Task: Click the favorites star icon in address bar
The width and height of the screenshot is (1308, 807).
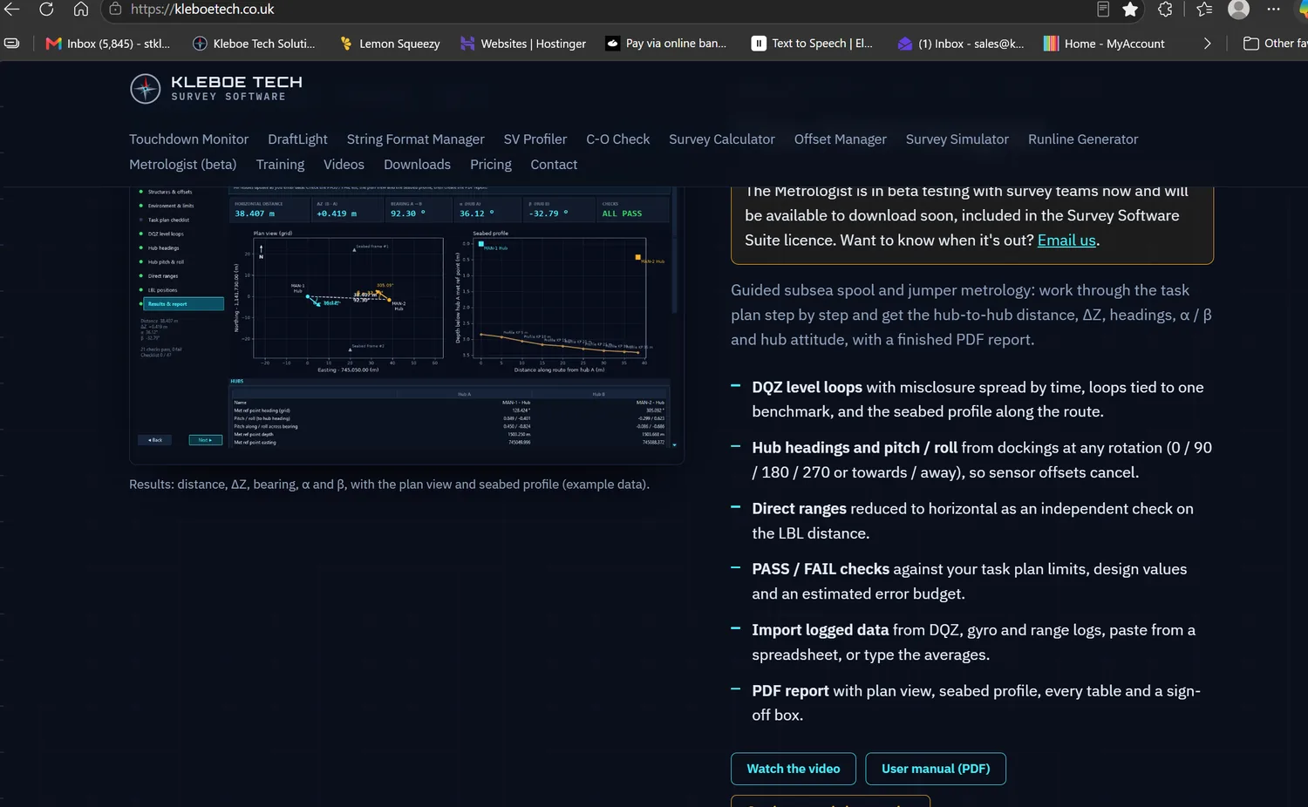Action: 1130,9
